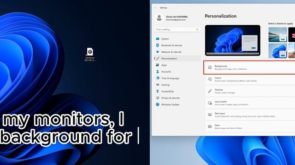This screenshot has width=295, height=165.
Task: Click the back arrow in Settings title bar
Action: [x=156, y=8]
